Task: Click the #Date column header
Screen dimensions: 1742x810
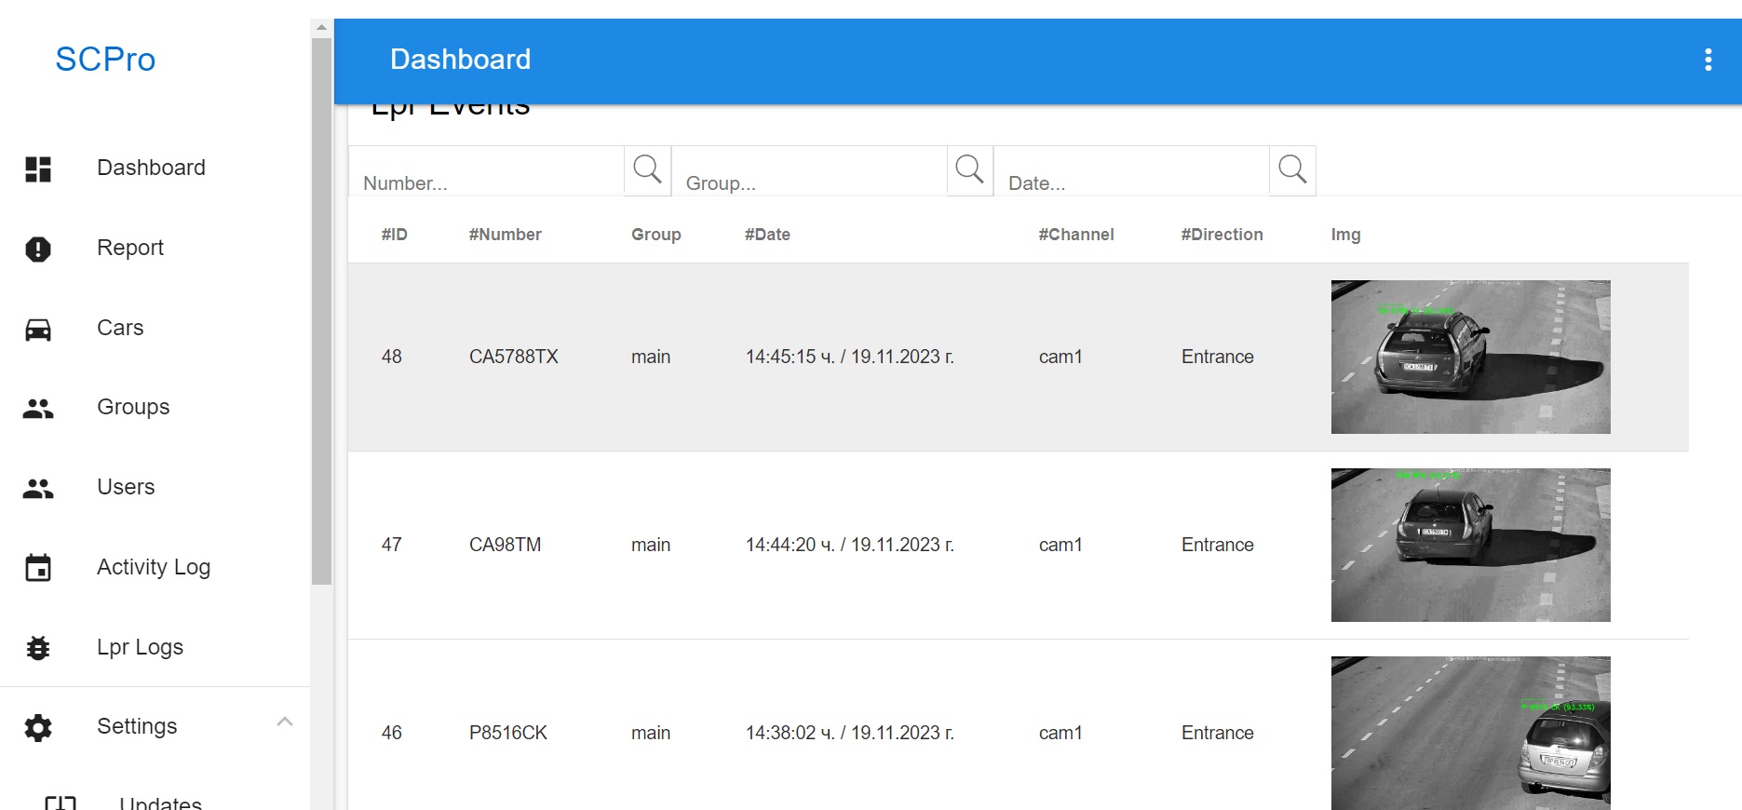Action: (768, 235)
